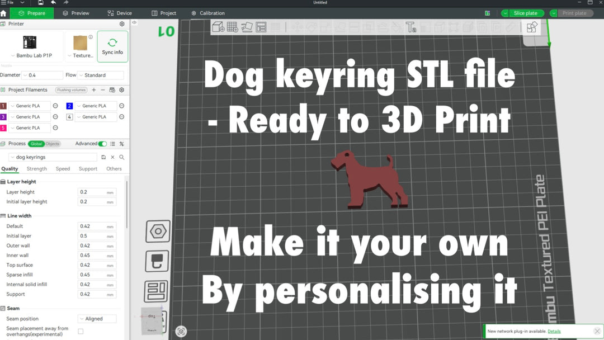Toggle the Advanced process switch

102,144
